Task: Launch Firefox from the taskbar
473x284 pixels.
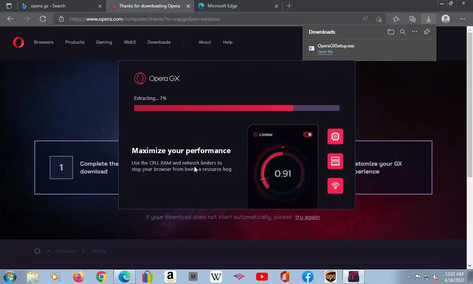Action: 78,277
